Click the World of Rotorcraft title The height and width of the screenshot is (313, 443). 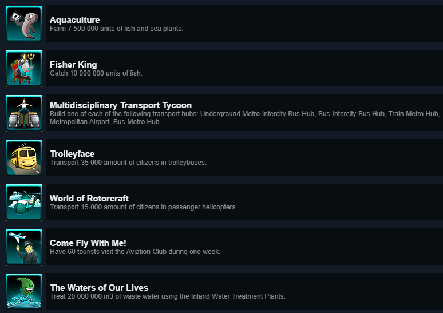89,199
